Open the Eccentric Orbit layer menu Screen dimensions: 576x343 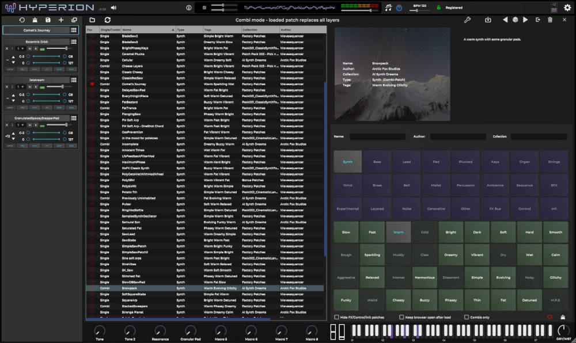[74, 42]
